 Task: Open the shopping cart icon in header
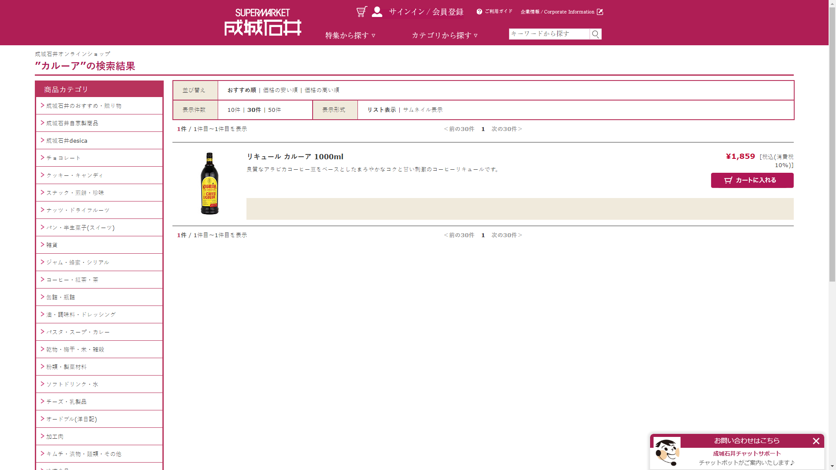point(361,12)
